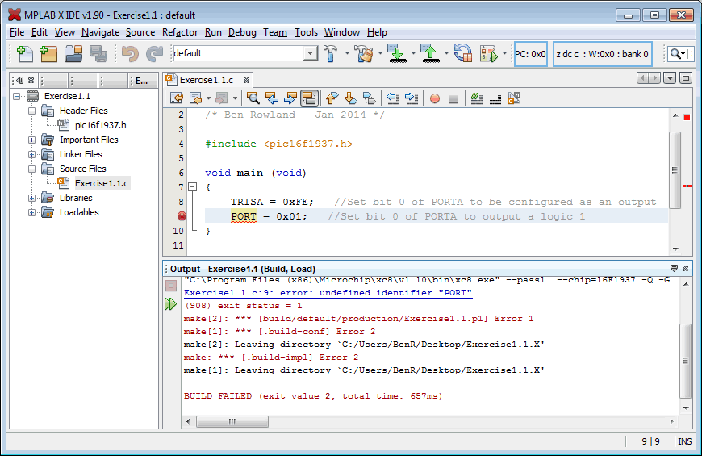The image size is (702, 456).
Task: Open the File menu
Action: pos(17,32)
